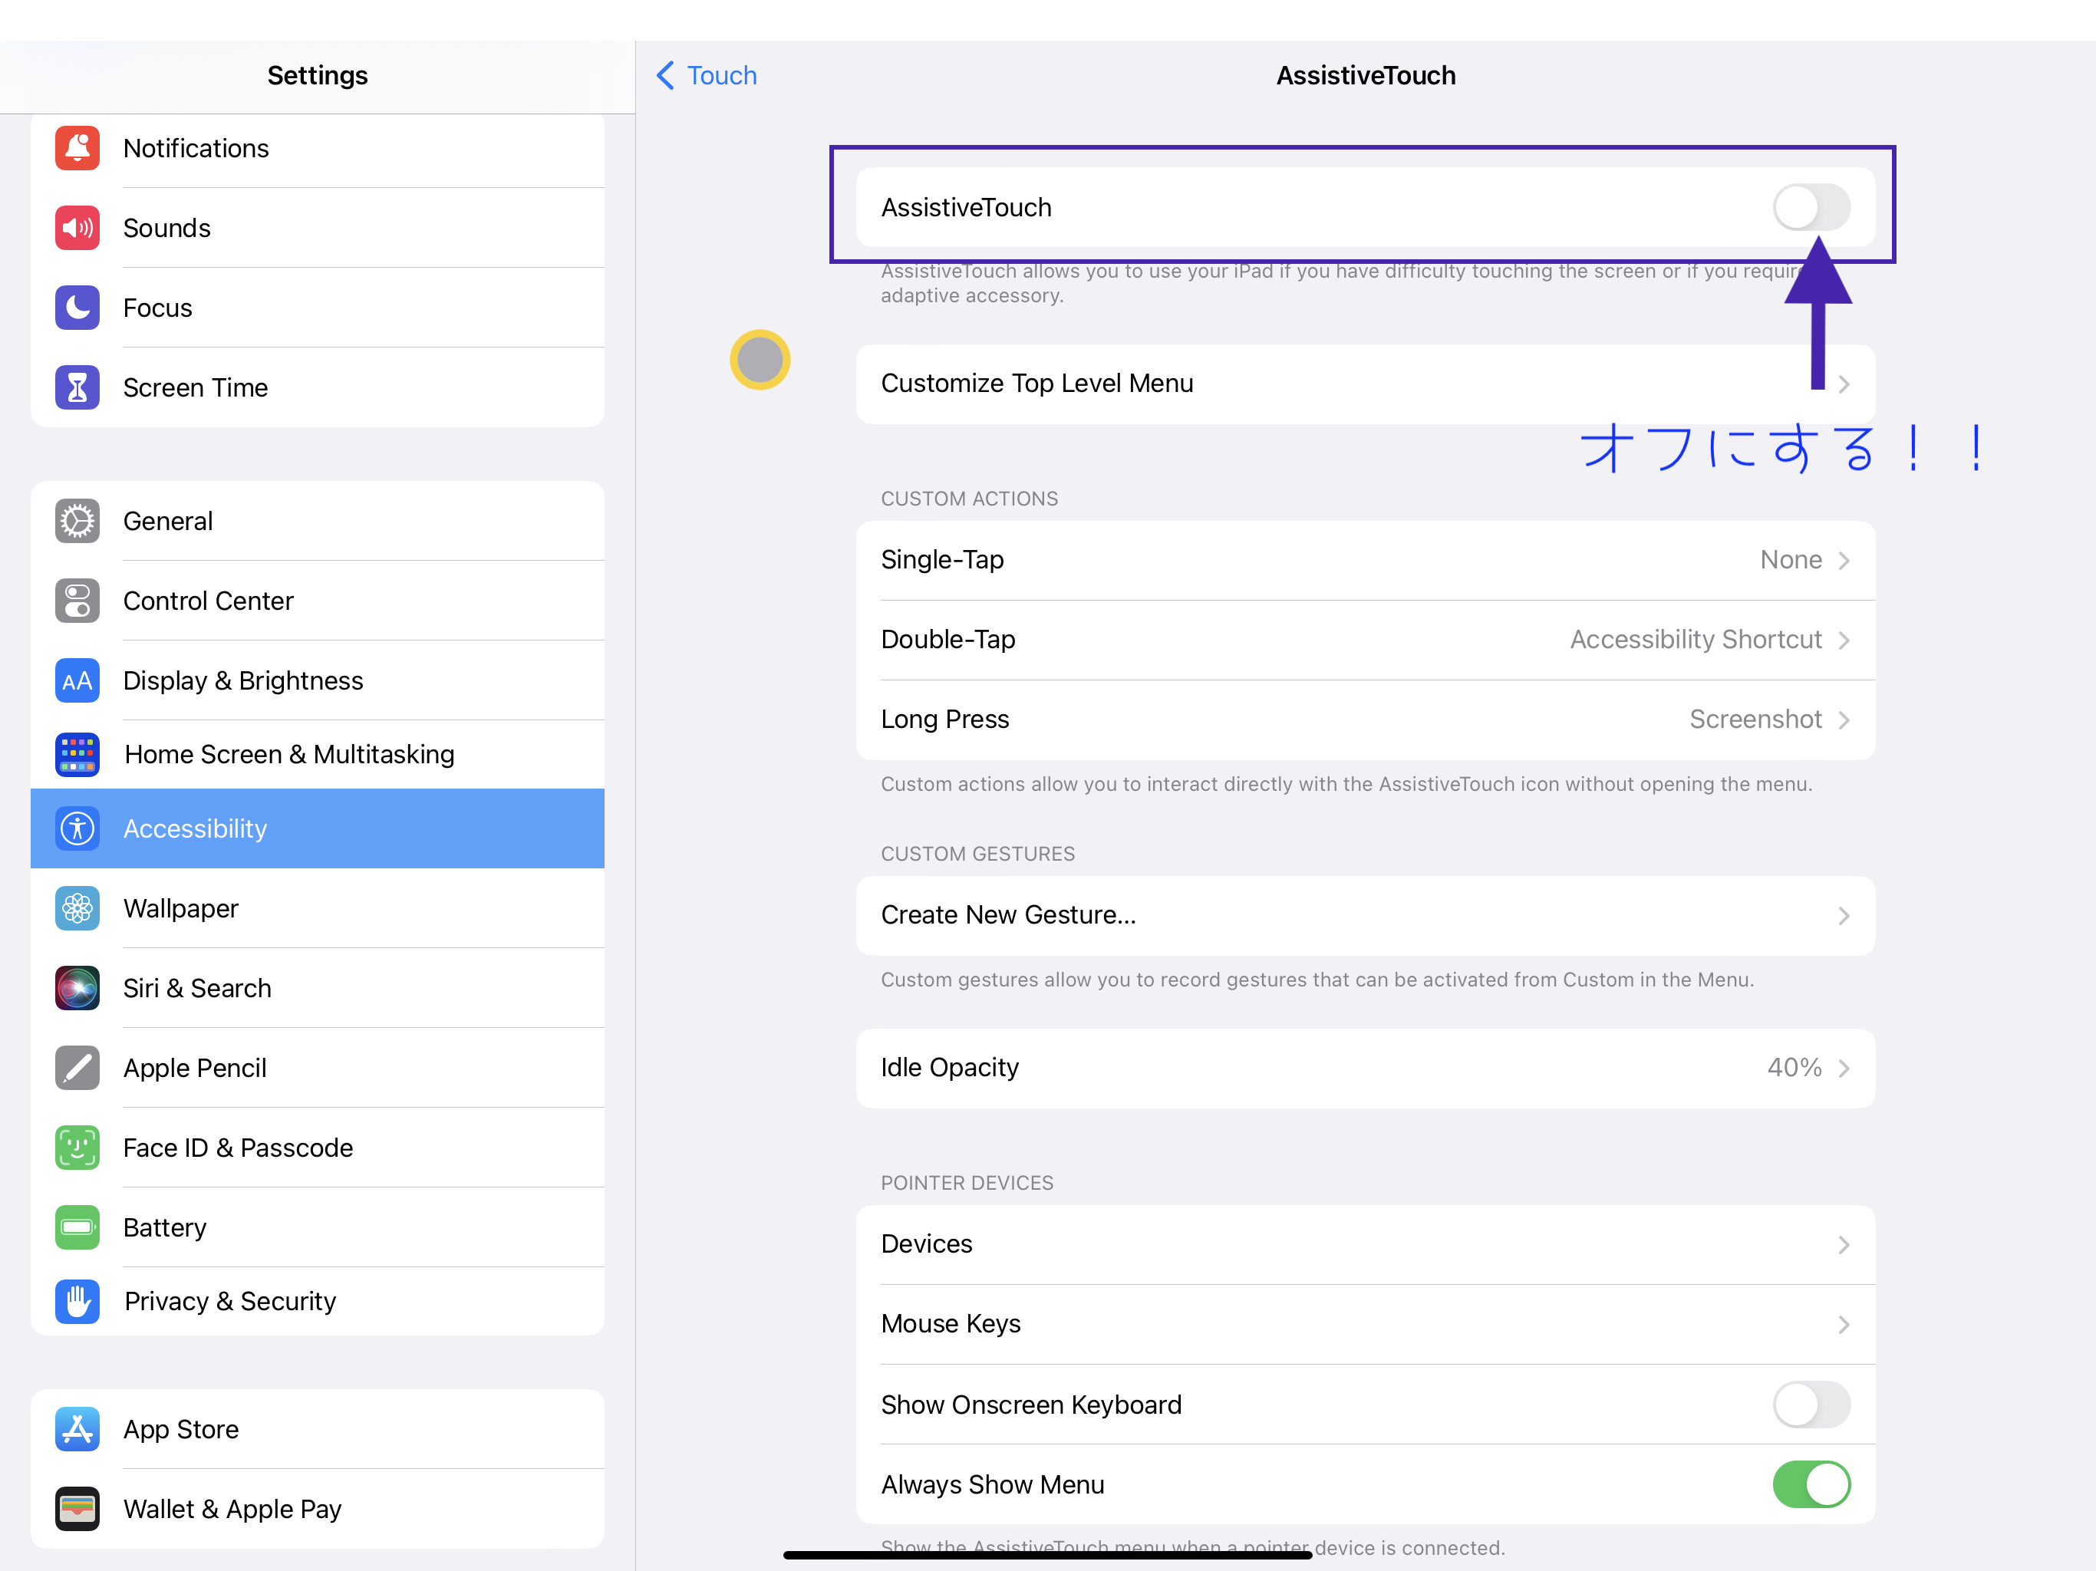Click the Face ID & Passcode icon
The image size is (2096, 1571).
coord(77,1148)
